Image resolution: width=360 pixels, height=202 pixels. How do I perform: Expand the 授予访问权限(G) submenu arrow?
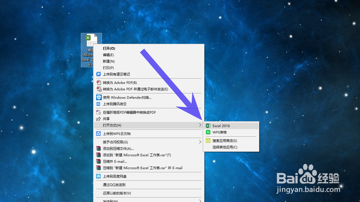pyautogui.click(x=200, y=142)
